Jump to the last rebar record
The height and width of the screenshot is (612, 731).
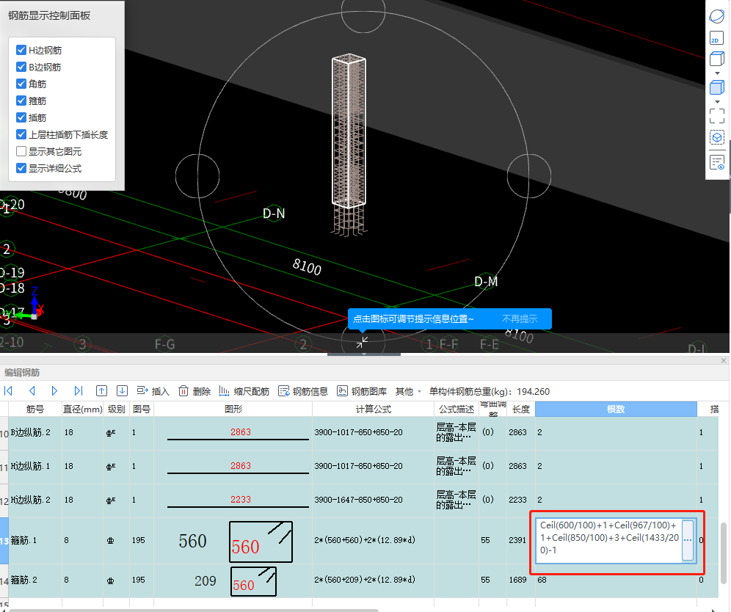click(x=78, y=391)
